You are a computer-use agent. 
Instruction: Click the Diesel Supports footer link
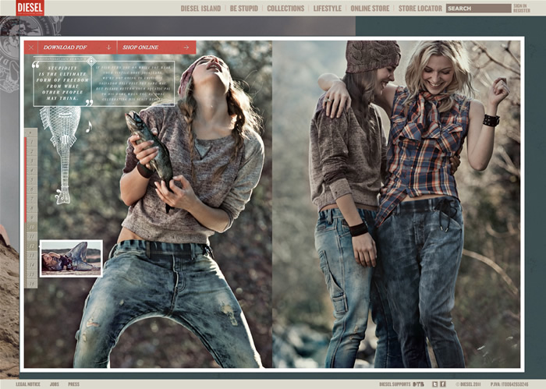(395, 384)
